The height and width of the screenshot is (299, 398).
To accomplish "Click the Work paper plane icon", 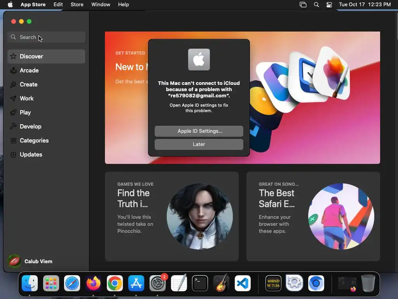I will click(x=13, y=98).
